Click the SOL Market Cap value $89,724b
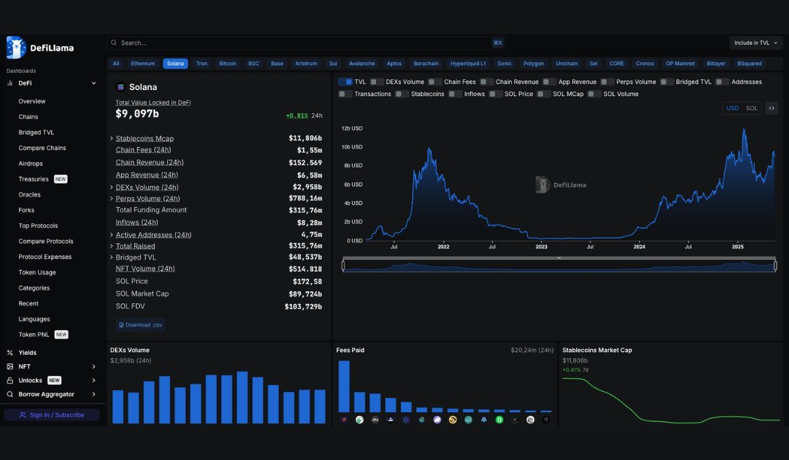This screenshot has height=460, width=789. point(305,294)
